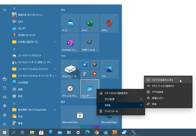Open the アラーム & クロック tile
The height and width of the screenshot is (136, 196).
[70, 89]
